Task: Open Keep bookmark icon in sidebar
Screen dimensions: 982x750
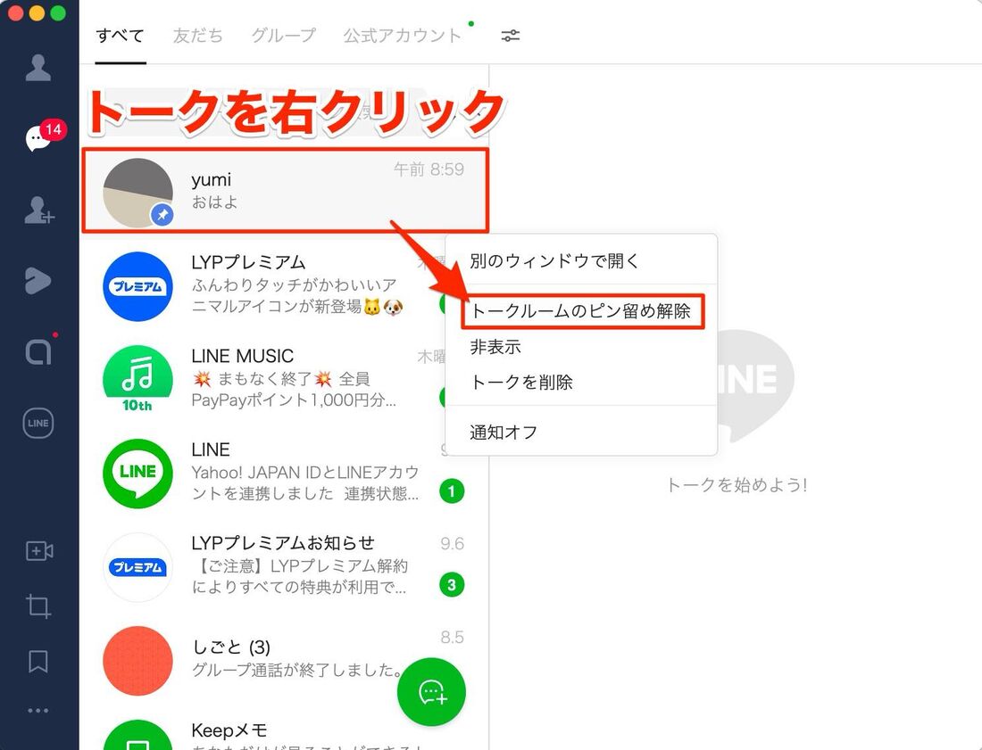Action: (x=38, y=661)
